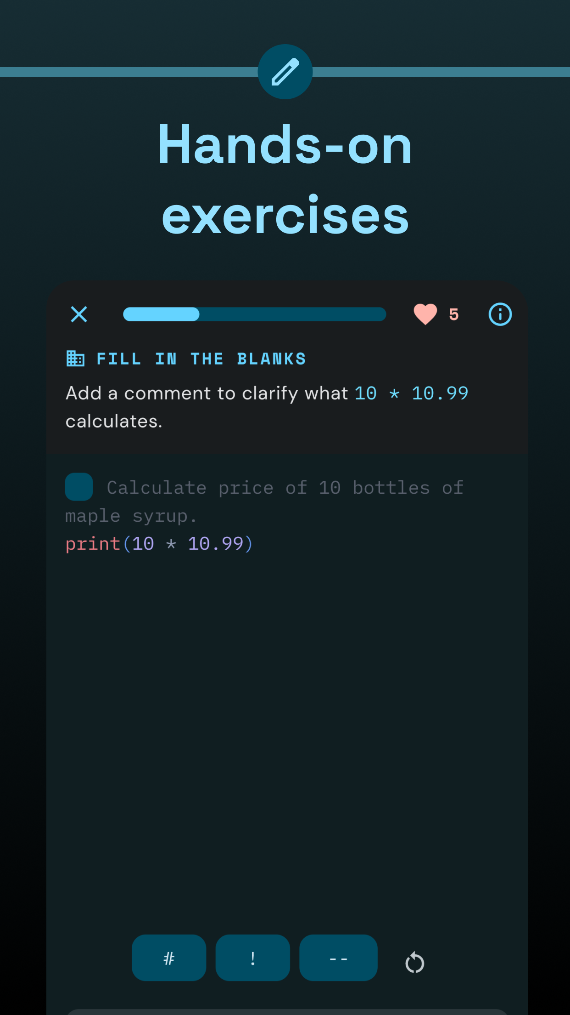Choose the # answer option
This screenshot has height=1015, width=570.
coord(169,958)
